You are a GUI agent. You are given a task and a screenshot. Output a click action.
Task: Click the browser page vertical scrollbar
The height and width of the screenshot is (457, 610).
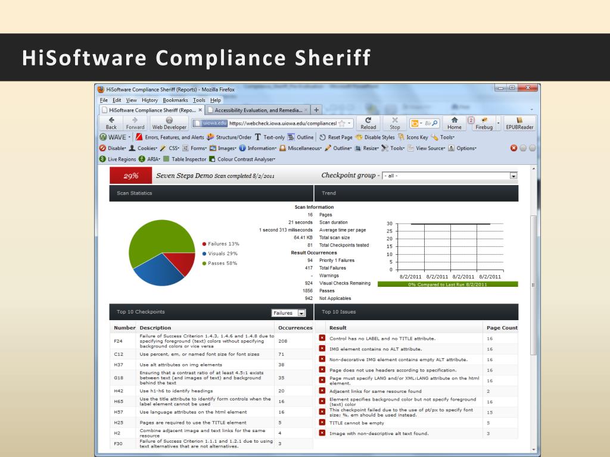pyautogui.click(x=533, y=286)
